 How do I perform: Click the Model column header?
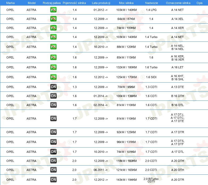[x=32, y=3]
